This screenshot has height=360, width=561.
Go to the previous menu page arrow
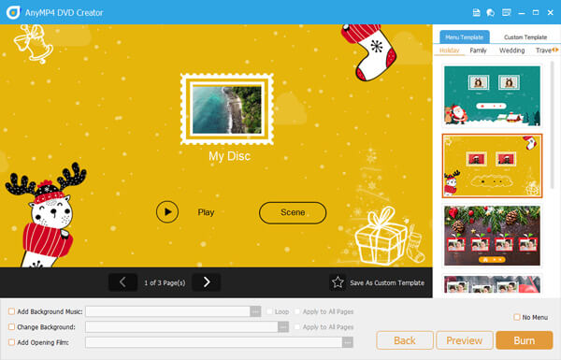122,282
